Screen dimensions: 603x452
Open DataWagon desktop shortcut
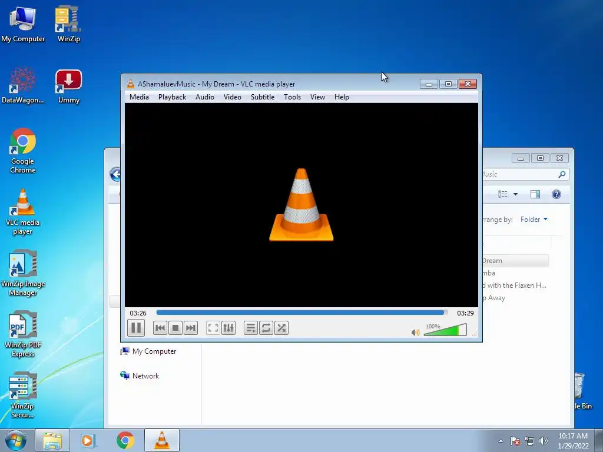[23, 86]
